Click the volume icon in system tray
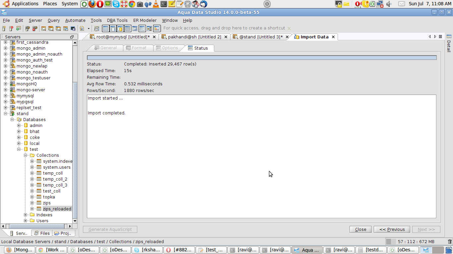The image size is (453, 254). [389, 4]
